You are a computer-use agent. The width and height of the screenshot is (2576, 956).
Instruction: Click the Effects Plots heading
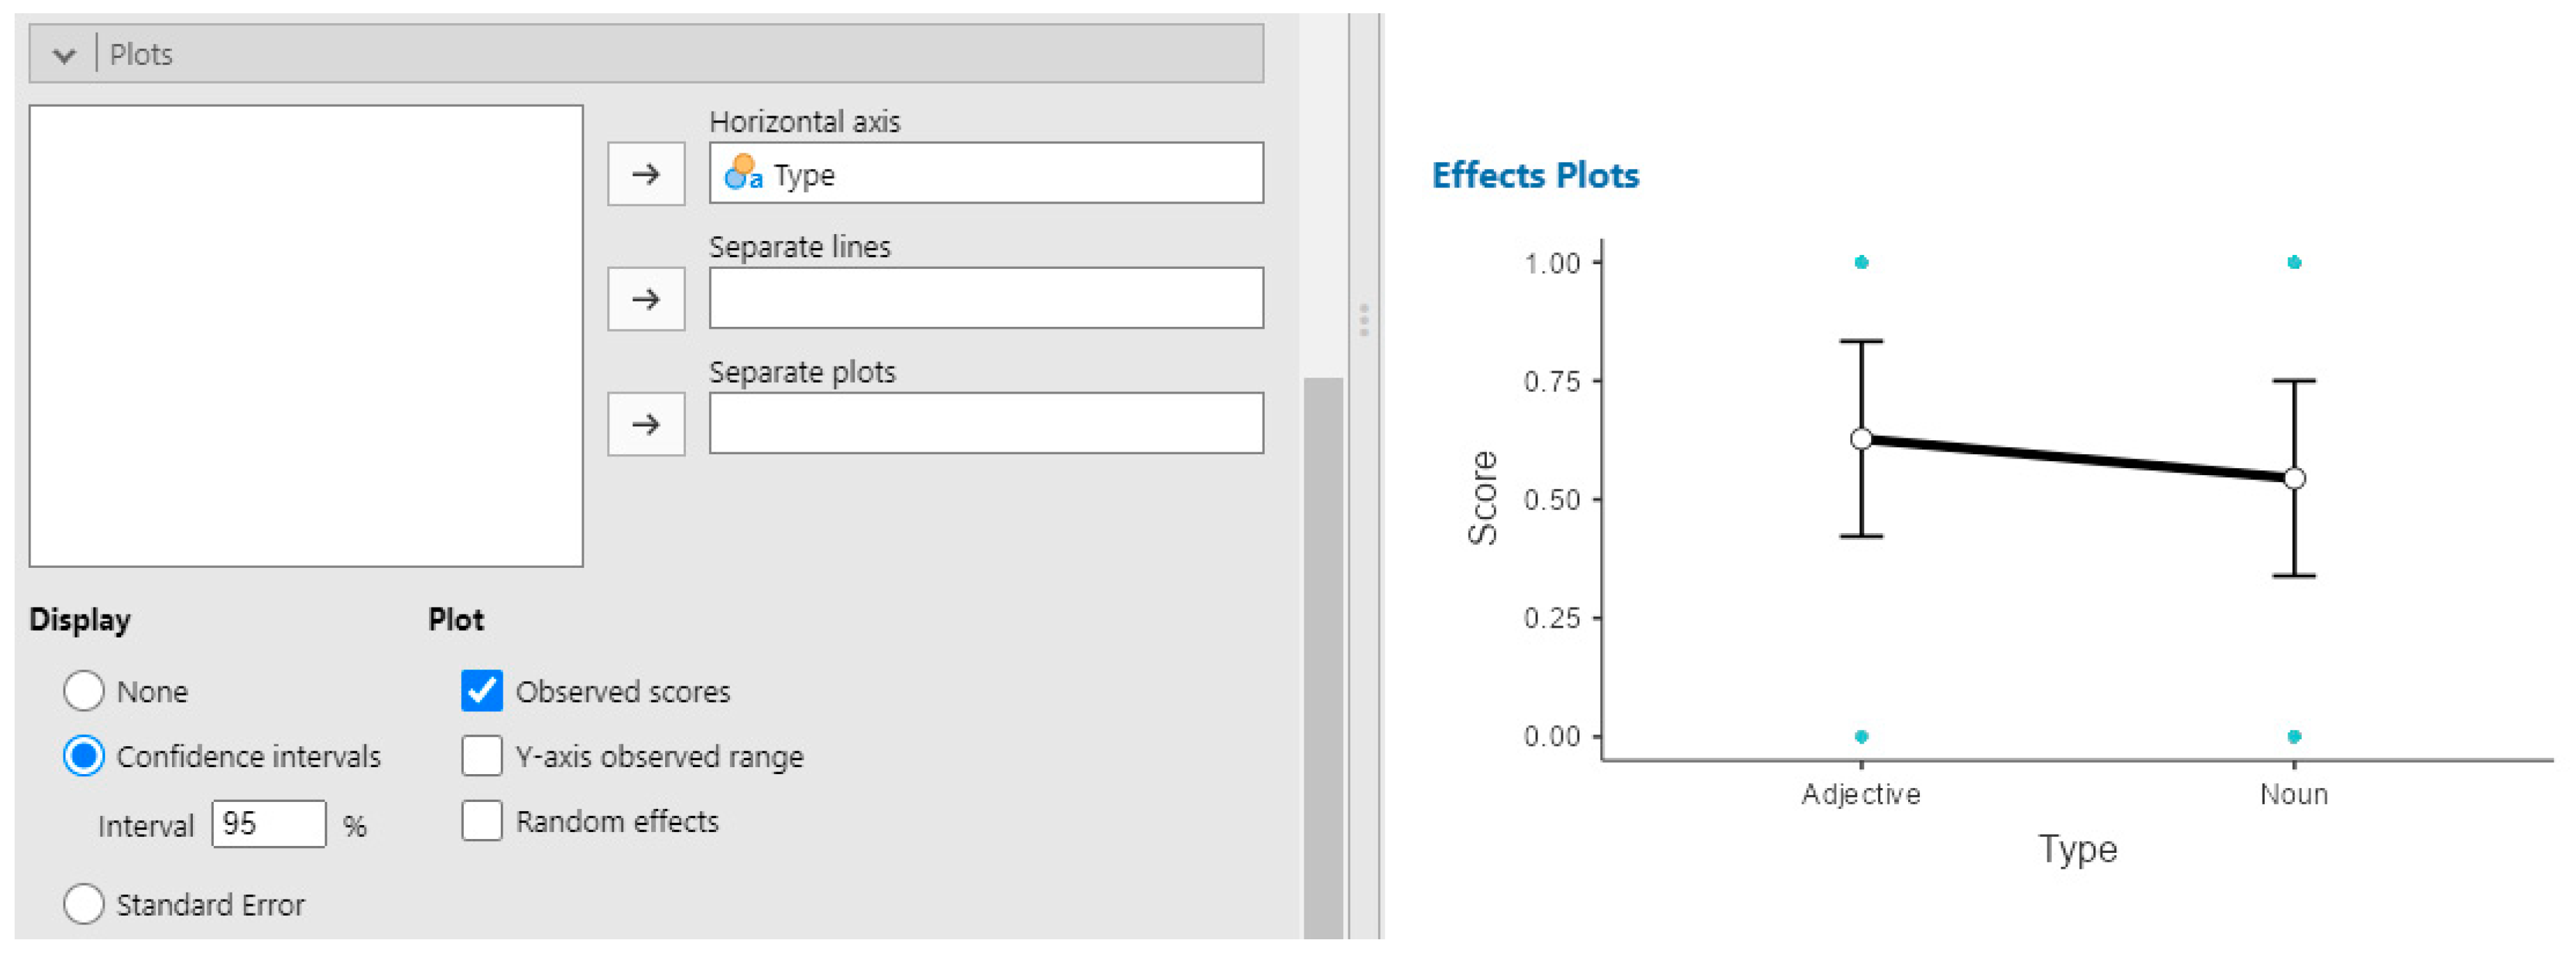pos(1535,175)
